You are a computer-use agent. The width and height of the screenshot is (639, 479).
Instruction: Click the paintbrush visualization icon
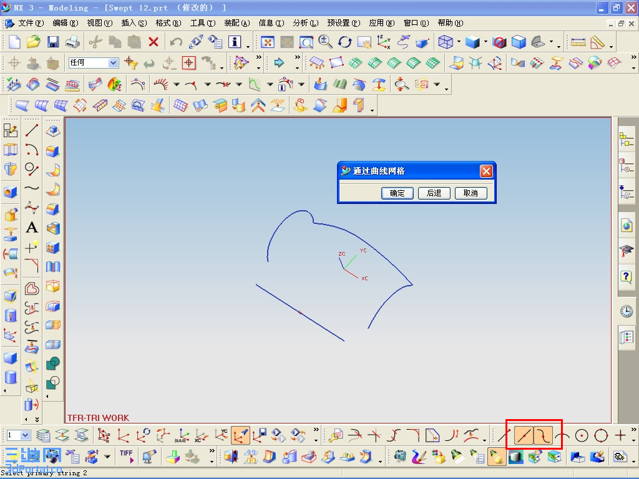coord(419,457)
